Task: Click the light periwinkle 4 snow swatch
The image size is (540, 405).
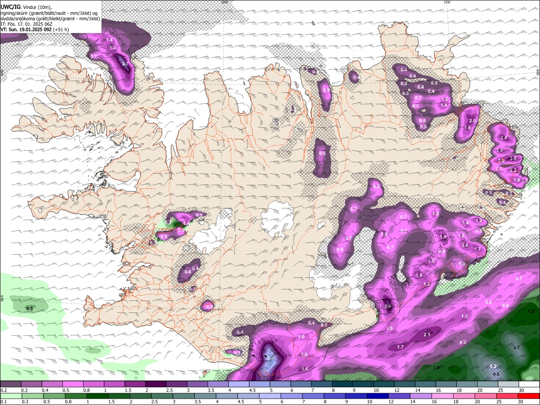Action: pos(238,384)
